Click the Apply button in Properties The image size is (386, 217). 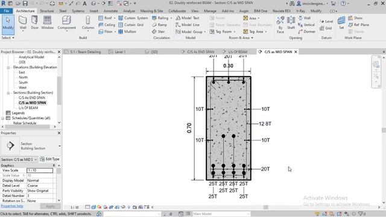(50, 206)
